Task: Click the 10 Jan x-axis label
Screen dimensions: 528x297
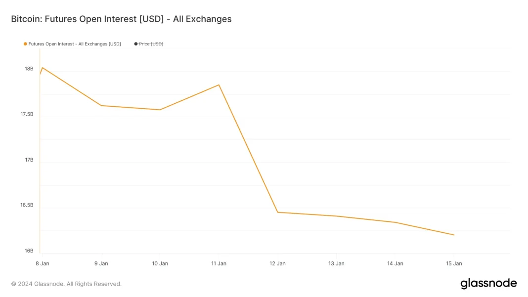Action: 160,263
